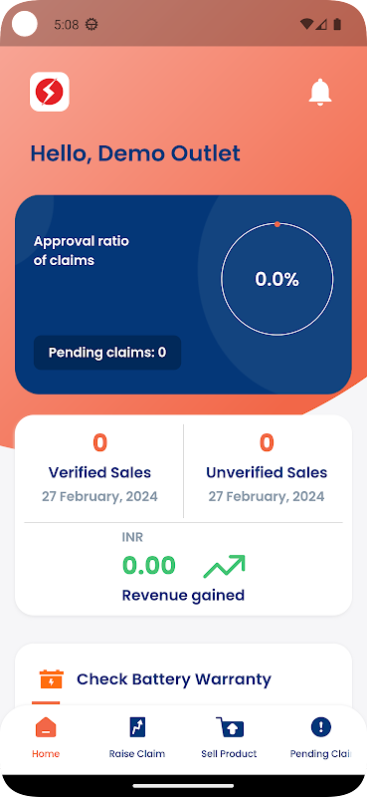Tap the battery status bar icon
Screen dimensions: 367x797
tap(337, 24)
